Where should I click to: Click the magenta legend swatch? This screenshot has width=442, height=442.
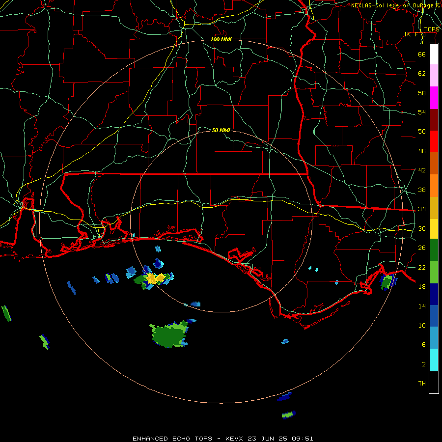[x=434, y=98]
